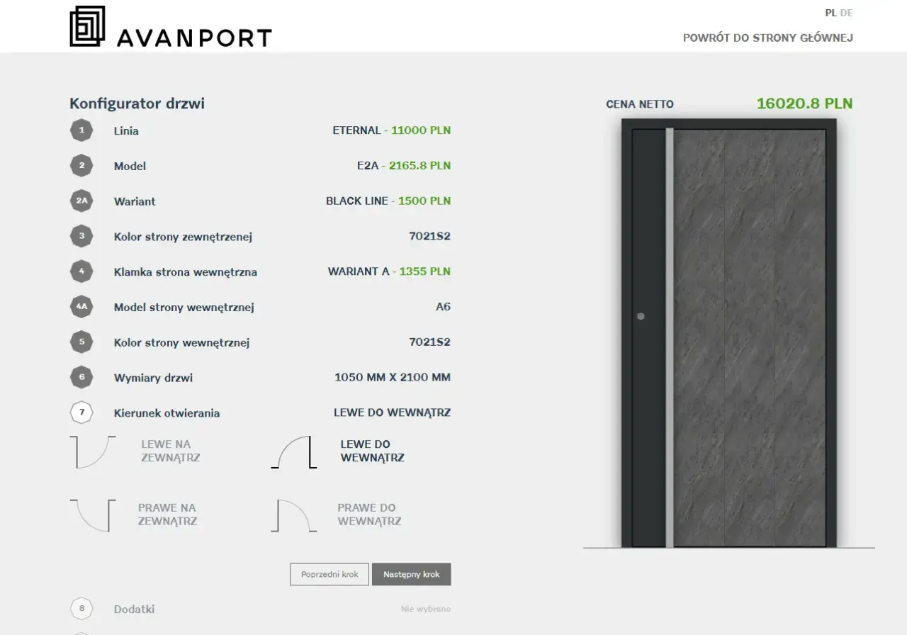Image resolution: width=907 pixels, height=635 pixels.
Task: Choose the Prawe na zewnątrz door swing icon
Action: coord(93,515)
